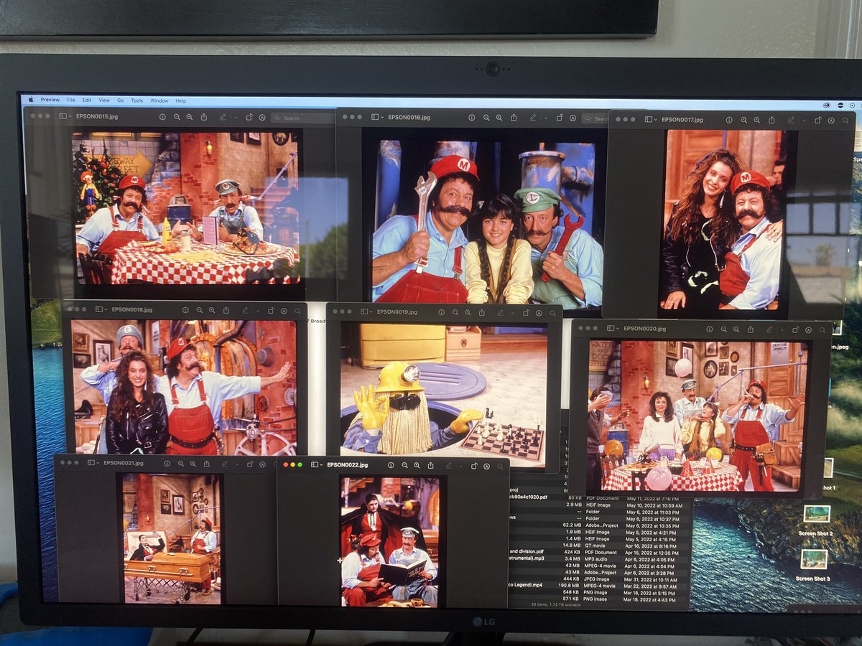Show Markup toolbar in EPSON0015.jpg window
This screenshot has width=862, height=646.
coord(261,118)
